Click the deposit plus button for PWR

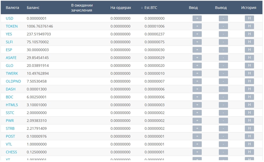pos(197,121)
